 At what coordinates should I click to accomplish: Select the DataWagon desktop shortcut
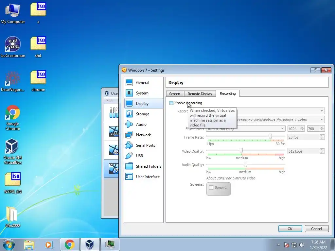(x=13, y=81)
